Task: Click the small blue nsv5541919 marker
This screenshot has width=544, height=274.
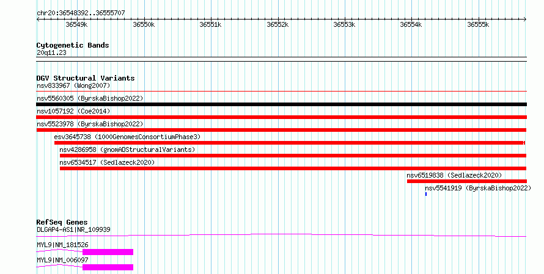Action: click(425, 194)
